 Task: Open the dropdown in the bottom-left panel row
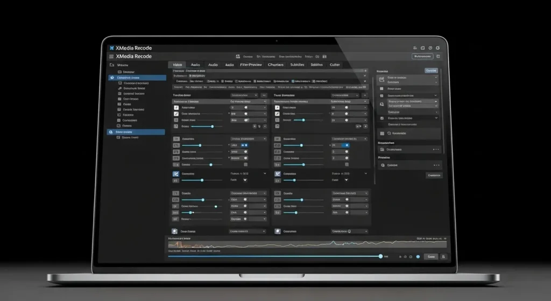[248, 231]
